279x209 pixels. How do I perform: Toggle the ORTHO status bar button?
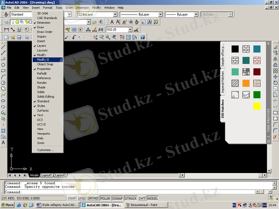point(93,198)
